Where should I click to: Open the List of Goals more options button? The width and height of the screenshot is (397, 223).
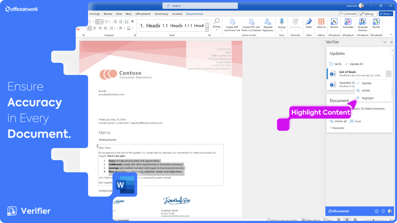(389, 73)
